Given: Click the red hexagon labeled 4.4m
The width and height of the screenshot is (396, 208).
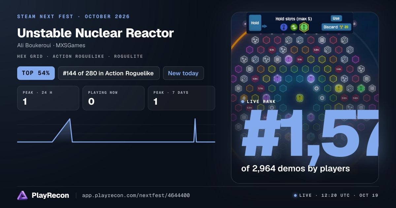Looking at the screenshot, I should click(x=339, y=69).
